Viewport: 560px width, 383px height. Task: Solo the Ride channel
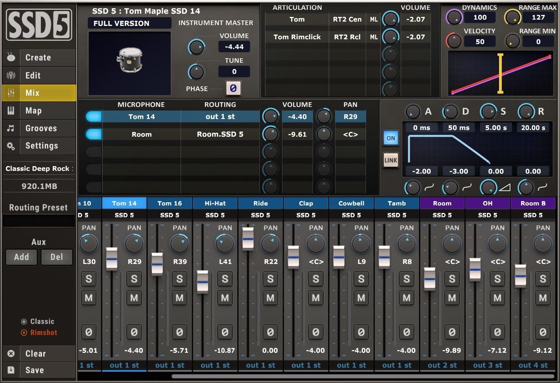[x=270, y=279]
